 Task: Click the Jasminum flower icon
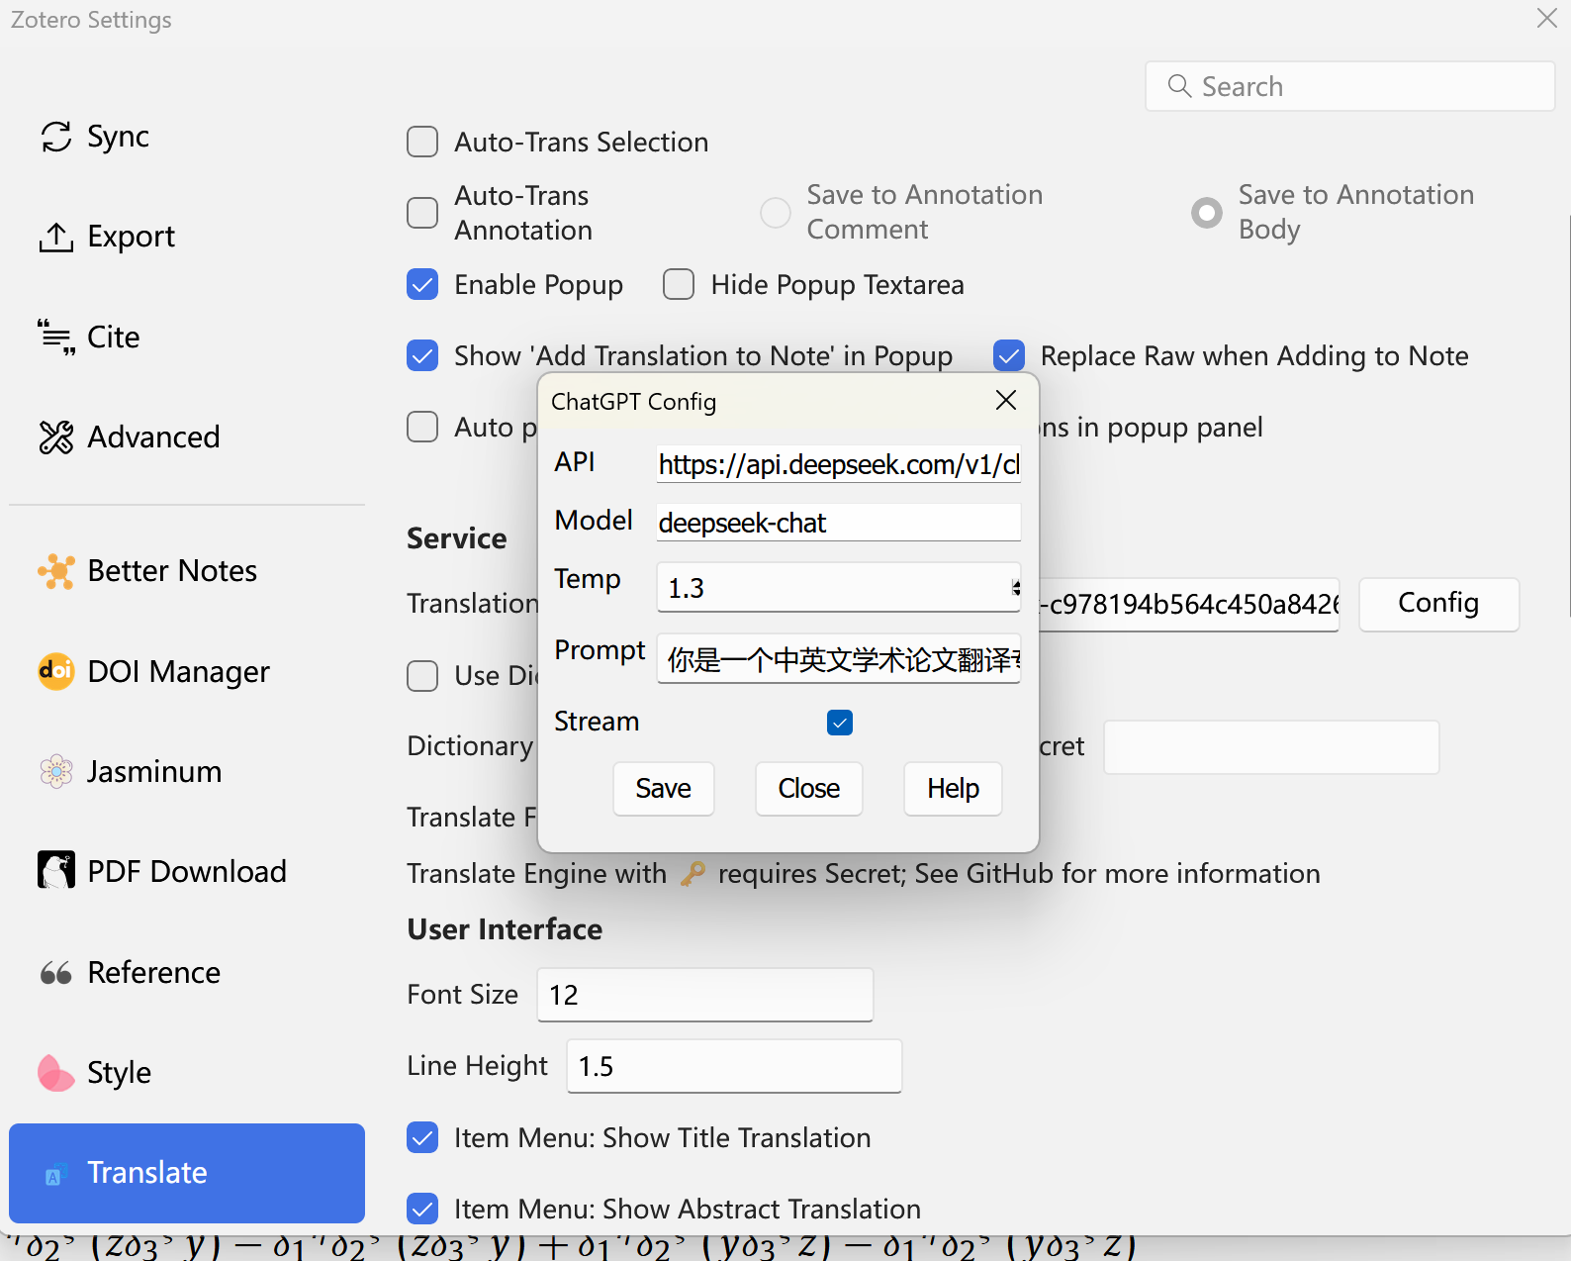point(56,772)
